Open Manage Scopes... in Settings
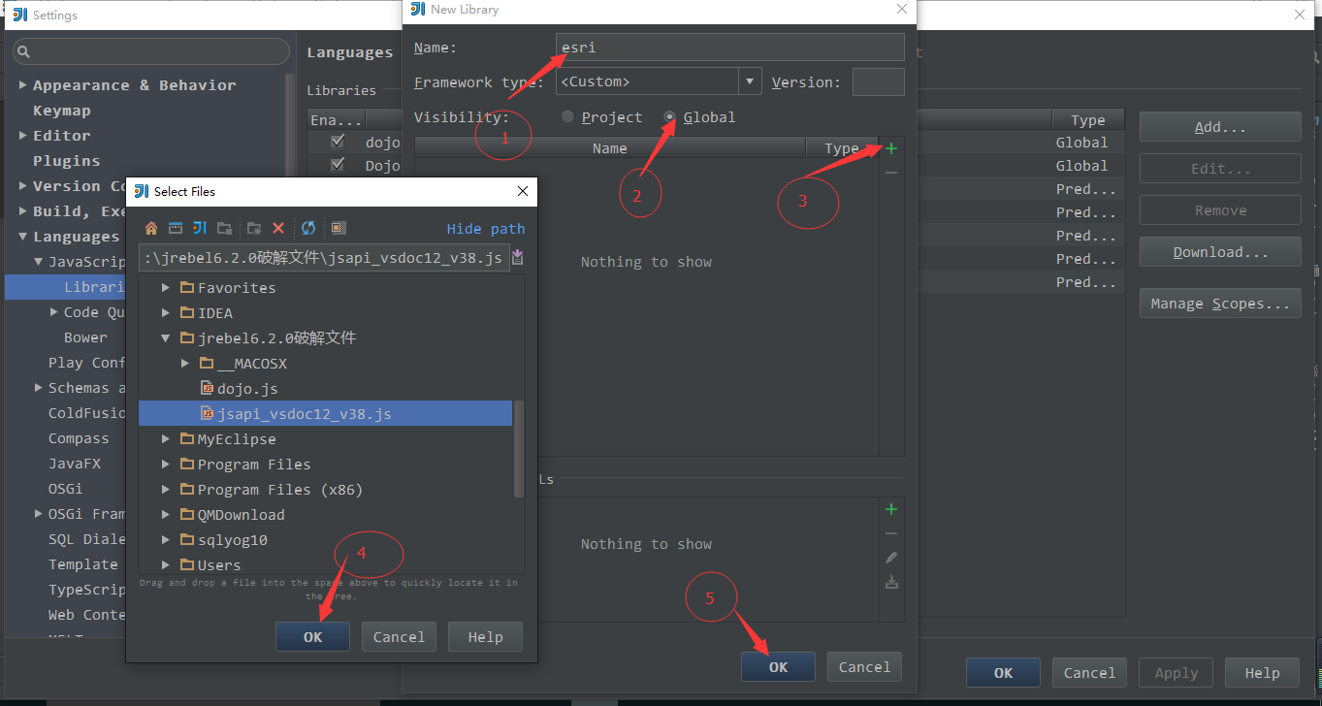The height and width of the screenshot is (706, 1322). [x=1220, y=304]
